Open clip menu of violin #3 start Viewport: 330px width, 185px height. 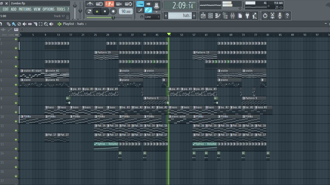tap(22, 71)
